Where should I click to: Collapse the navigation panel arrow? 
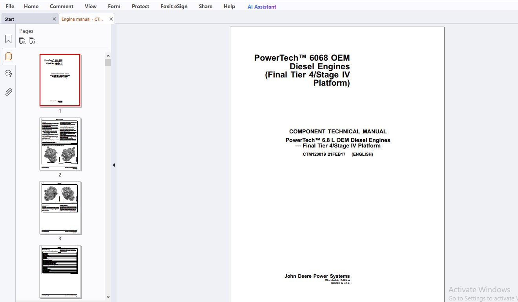coord(114,165)
